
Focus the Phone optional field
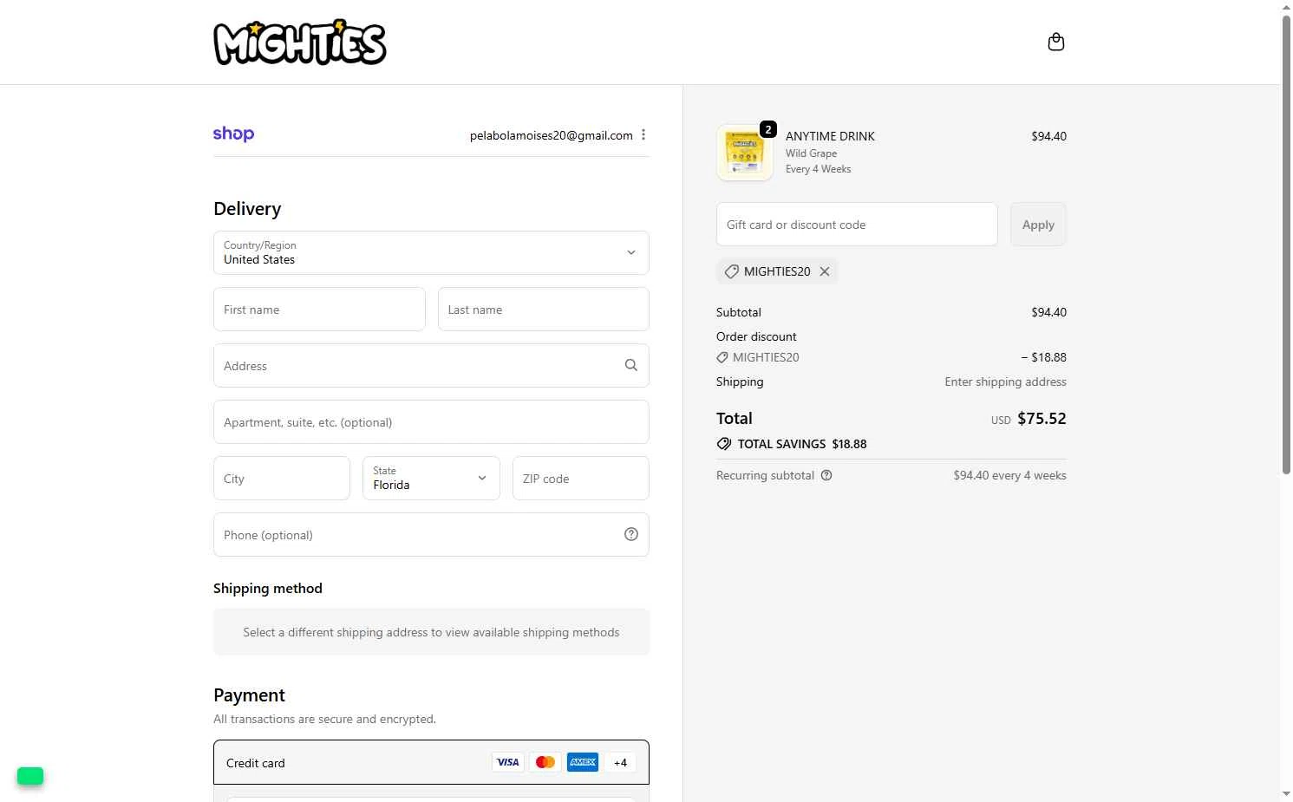pos(431,534)
